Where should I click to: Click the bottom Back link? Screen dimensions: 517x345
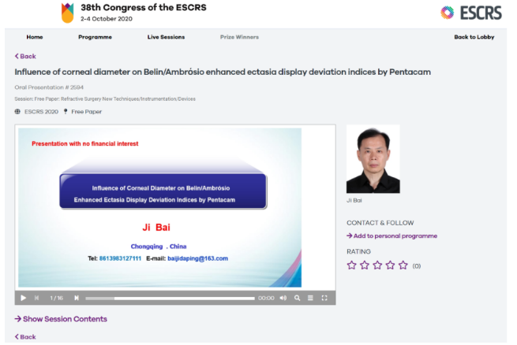point(25,337)
